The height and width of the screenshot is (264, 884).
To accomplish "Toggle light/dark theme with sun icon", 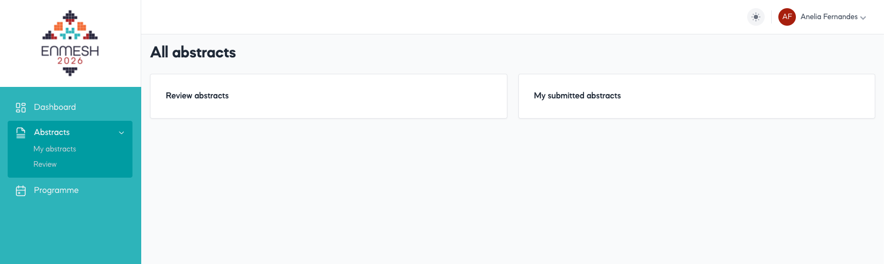I will click(x=755, y=17).
